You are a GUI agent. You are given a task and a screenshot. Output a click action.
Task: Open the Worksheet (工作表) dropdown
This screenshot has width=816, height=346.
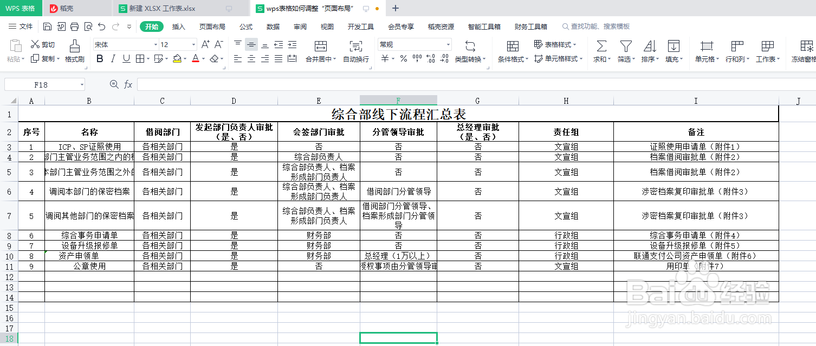pyautogui.click(x=767, y=52)
